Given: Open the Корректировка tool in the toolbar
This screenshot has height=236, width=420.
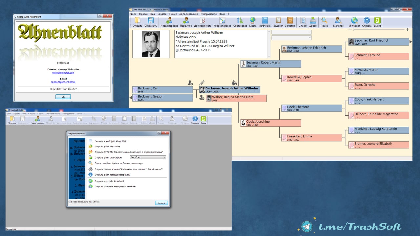Looking at the screenshot, I should coord(222,22).
